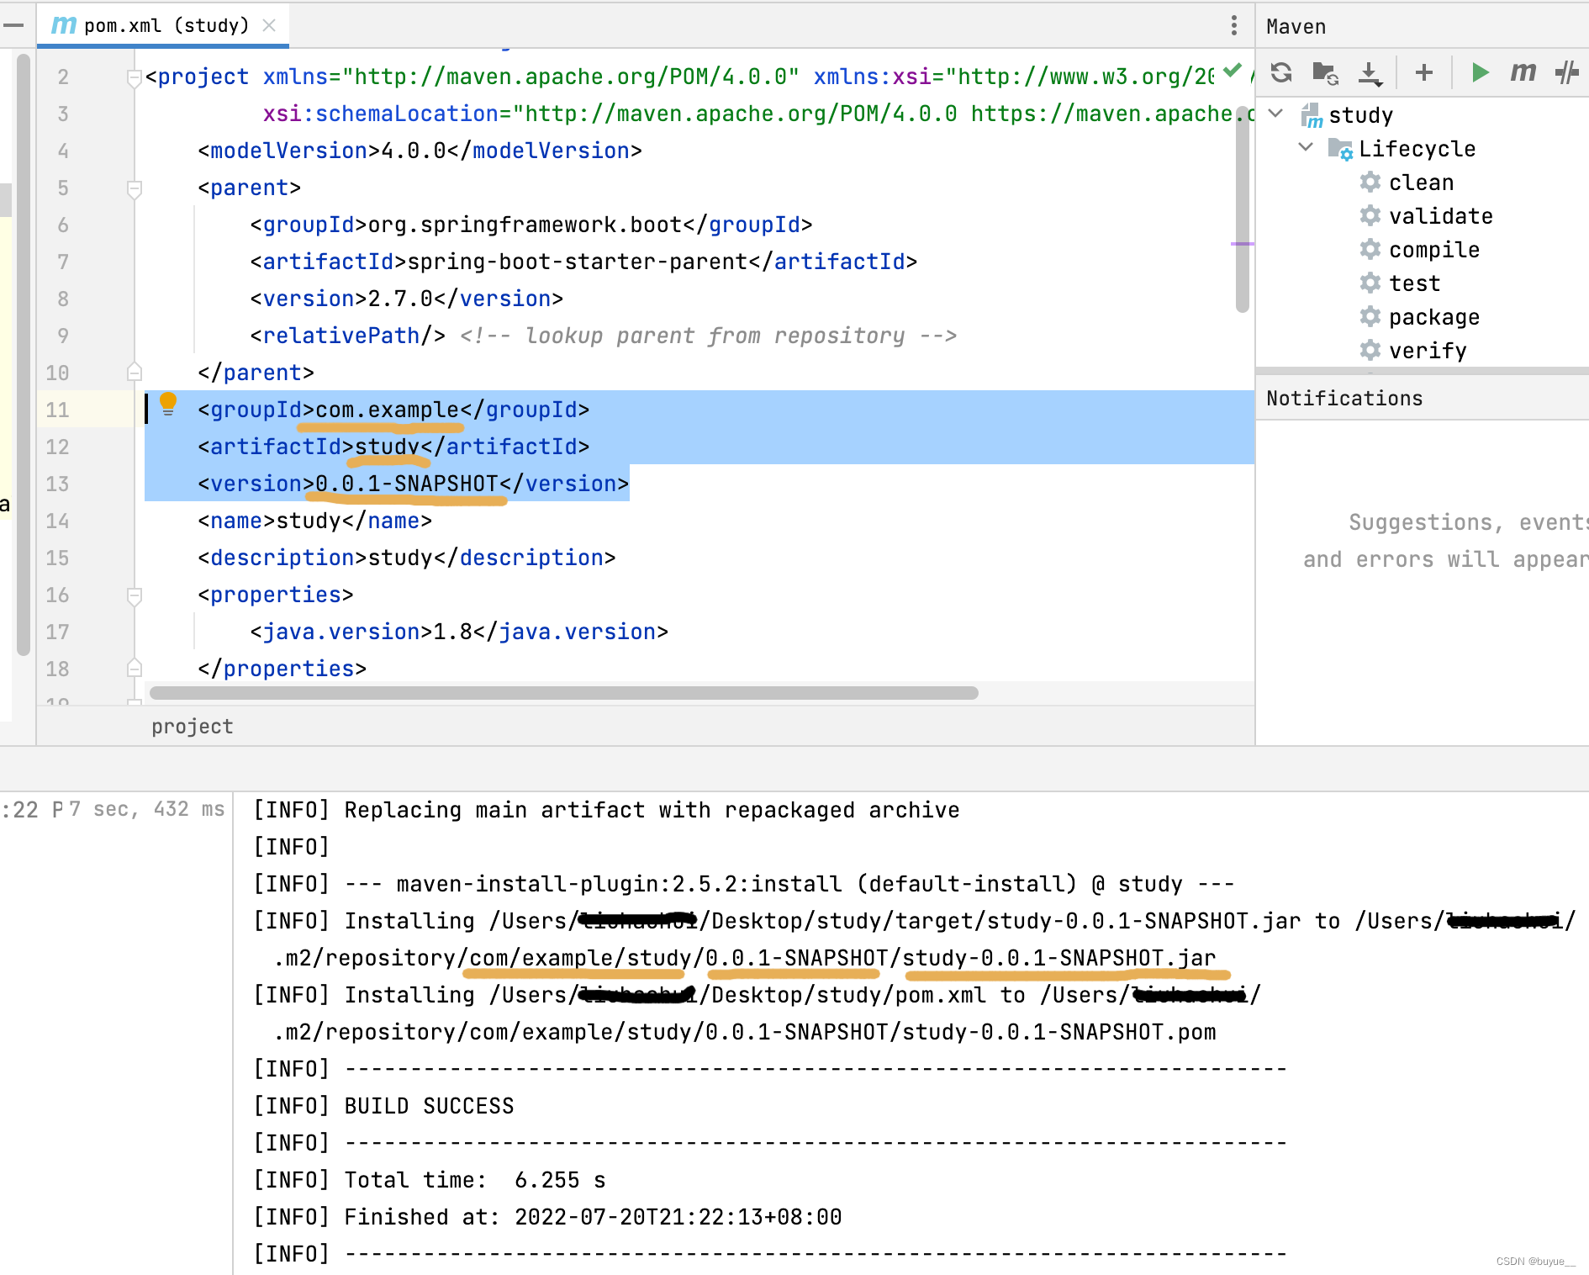Run Maven build with green play icon

pyautogui.click(x=1481, y=73)
